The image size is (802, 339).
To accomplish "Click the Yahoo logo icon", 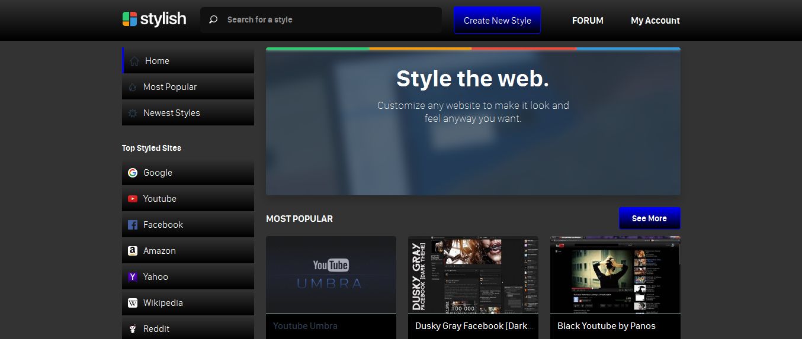I will 133,277.
